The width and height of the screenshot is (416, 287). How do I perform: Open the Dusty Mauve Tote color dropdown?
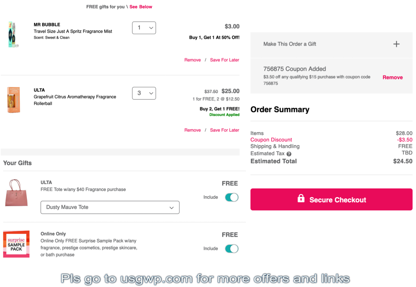(x=110, y=207)
